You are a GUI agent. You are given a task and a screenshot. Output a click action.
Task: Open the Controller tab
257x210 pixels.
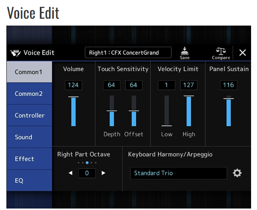(x=30, y=116)
